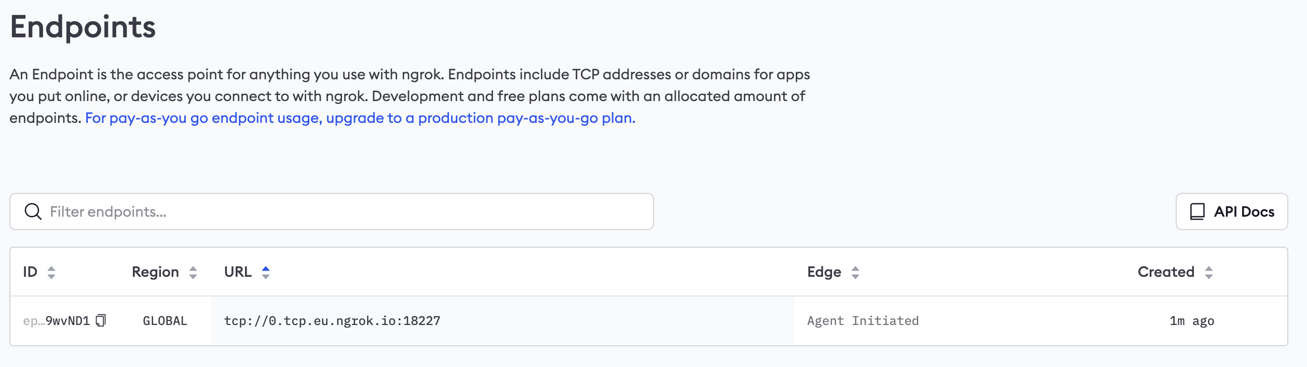Copy the endpoint ID ep…9wvND1
Viewport: 1307px width, 367px height.
click(101, 321)
